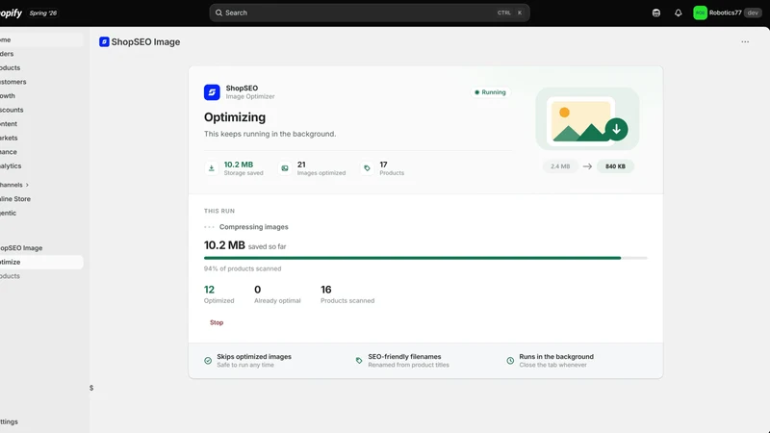Open the notifications bell
This screenshot has height=433, width=770.
click(679, 13)
